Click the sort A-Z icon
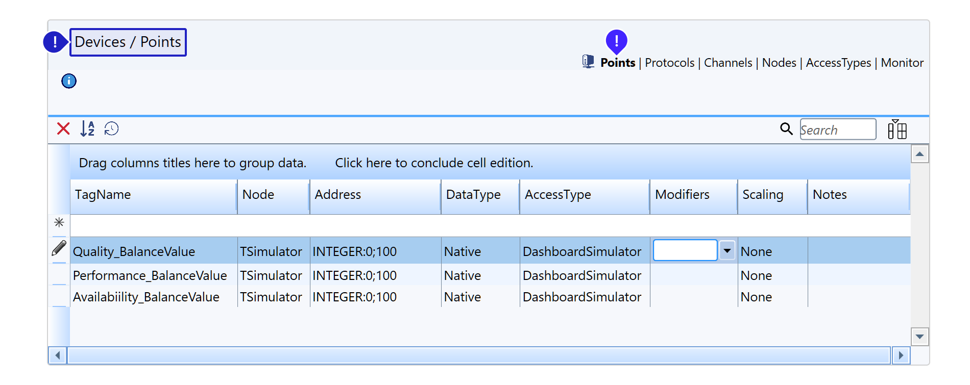 [x=87, y=129]
